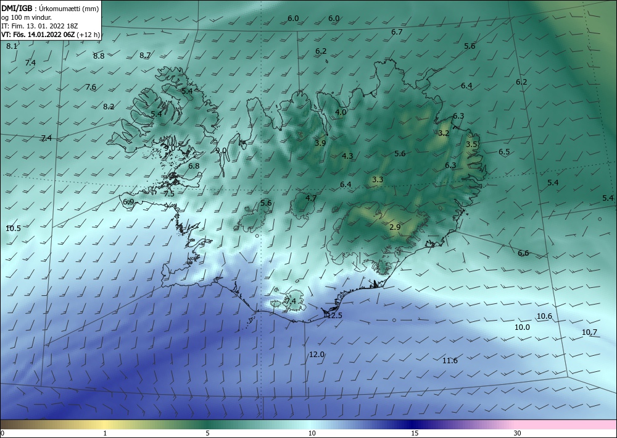Click the color scale tick label 0
Image resolution: width=617 pixels, height=438 pixels.
tap(2, 433)
